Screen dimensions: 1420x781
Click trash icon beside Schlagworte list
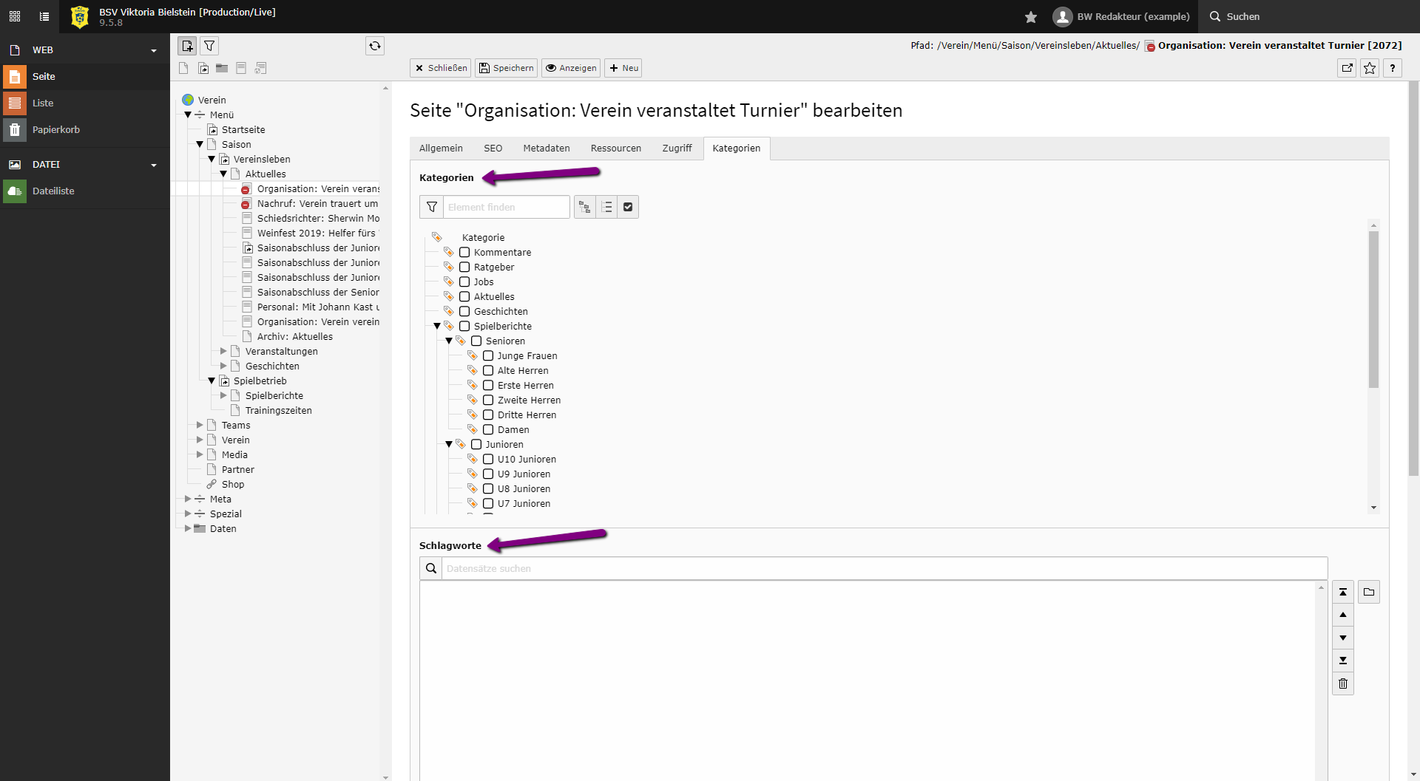click(x=1343, y=683)
